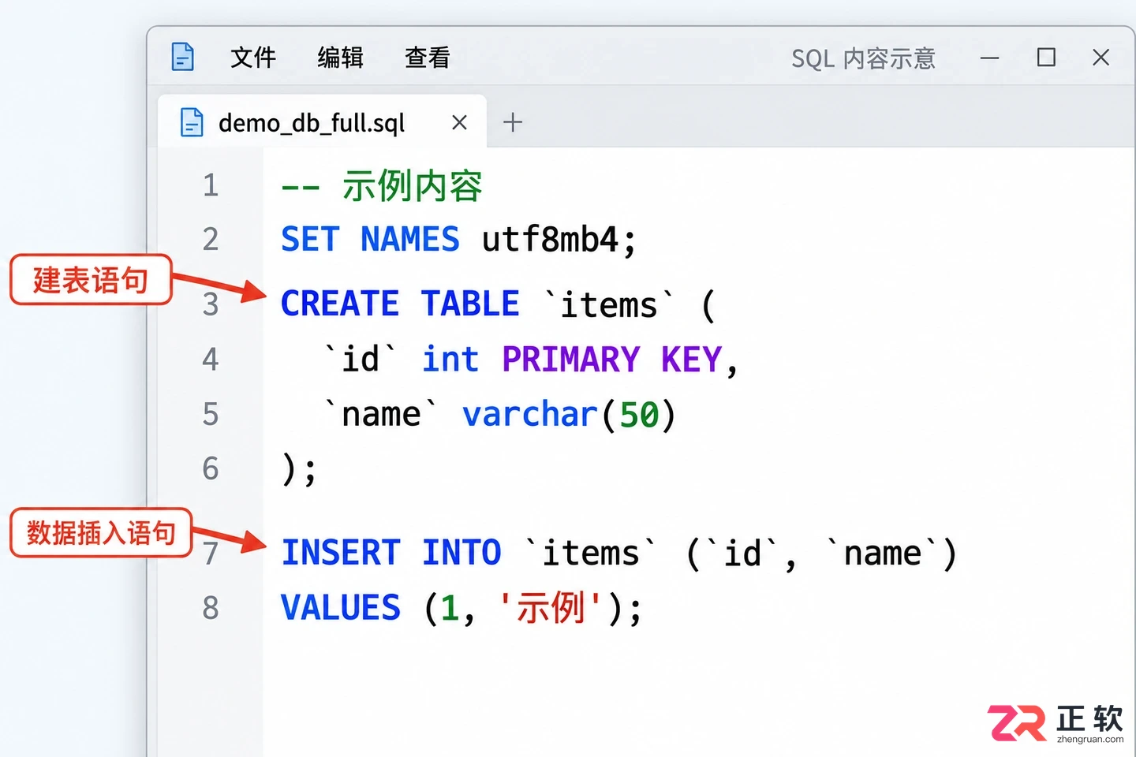Click the file icon on demo_db_full.sql tab
Screen dimensions: 1136x757
192,122
